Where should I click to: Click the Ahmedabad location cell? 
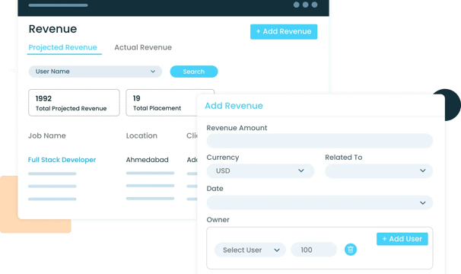[148, 160]
